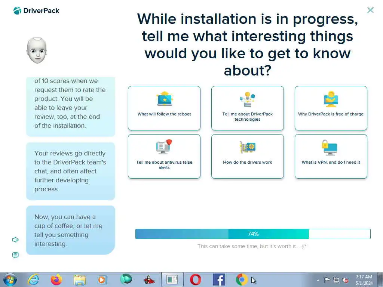Click the DriverPack logo
The image size is (383, 287).
point(36,11)
